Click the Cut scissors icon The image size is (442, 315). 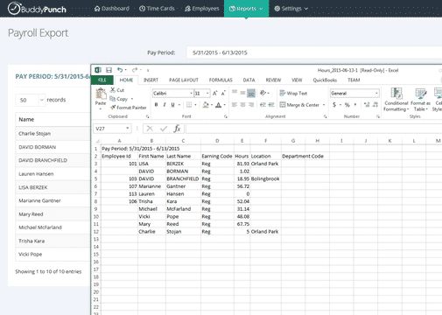pyautogui.click(x=113, y=90)
